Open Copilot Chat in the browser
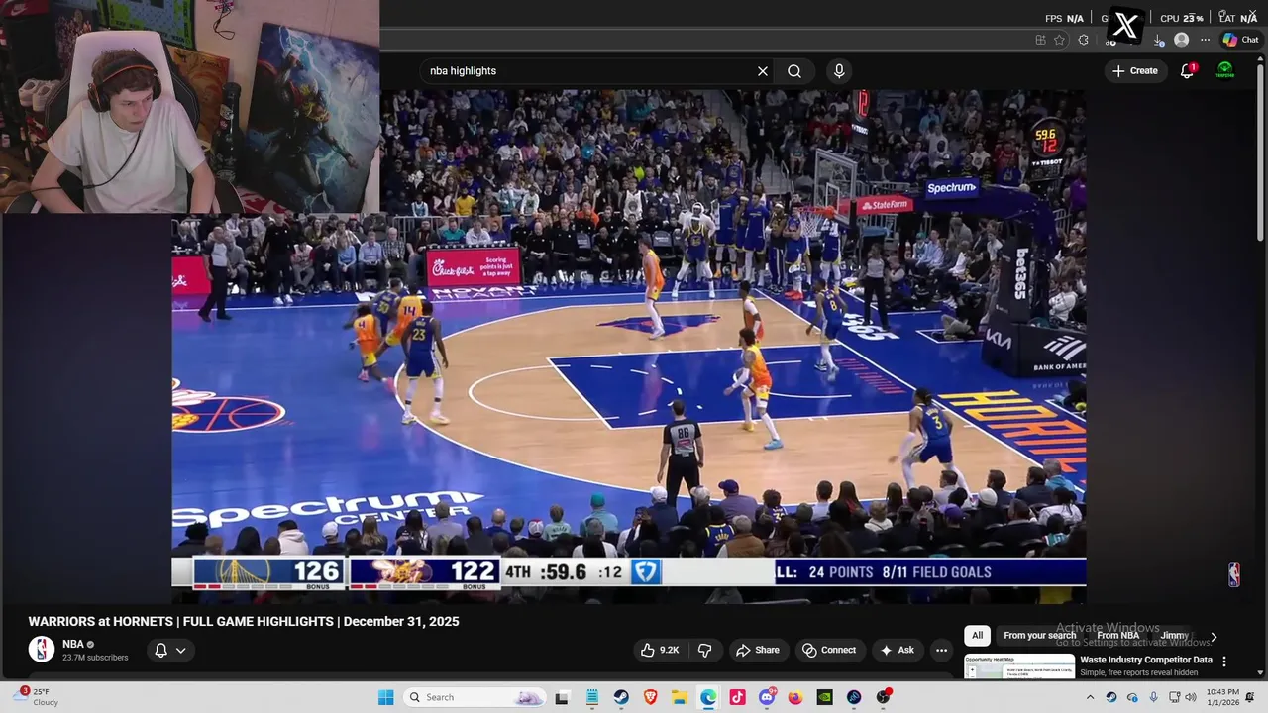The height and width of the screenshot is (713, 1268). (x=1239, y=40)
